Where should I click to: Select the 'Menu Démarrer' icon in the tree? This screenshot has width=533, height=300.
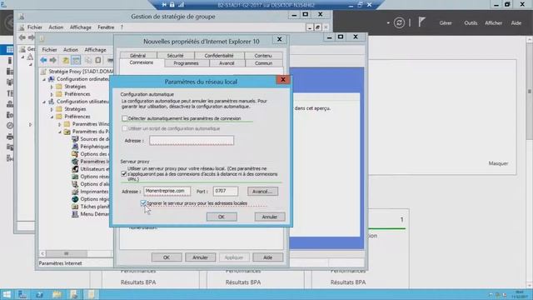pos(75,214)
